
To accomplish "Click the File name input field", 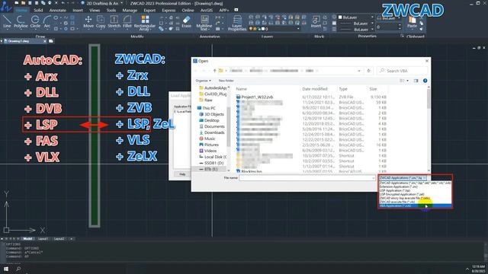I will 307,178.
